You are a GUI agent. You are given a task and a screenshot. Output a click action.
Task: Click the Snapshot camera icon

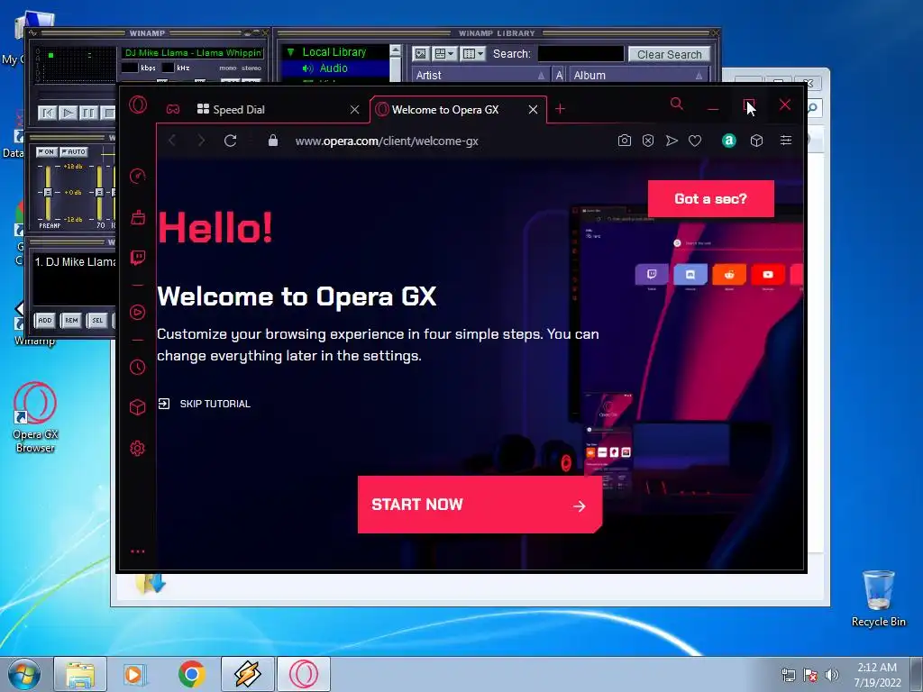(x=624, y=141)
